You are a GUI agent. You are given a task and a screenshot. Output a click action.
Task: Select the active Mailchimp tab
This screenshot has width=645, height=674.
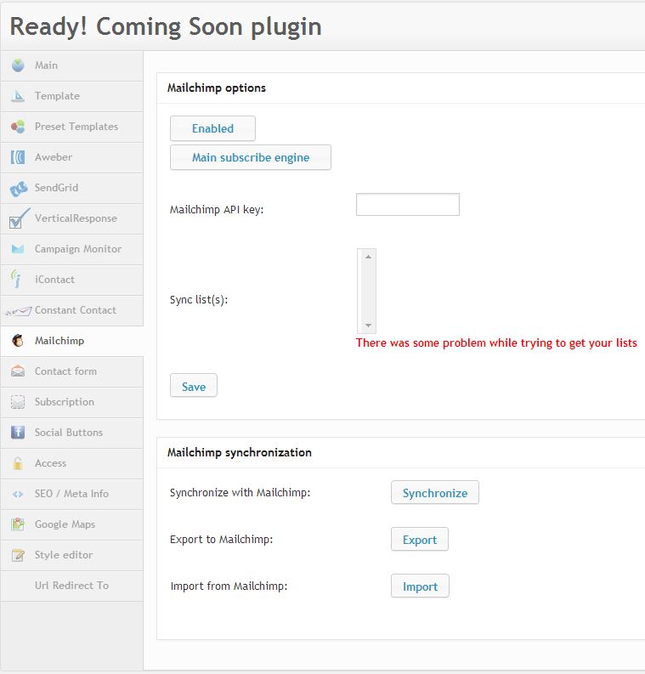(71, 341)
